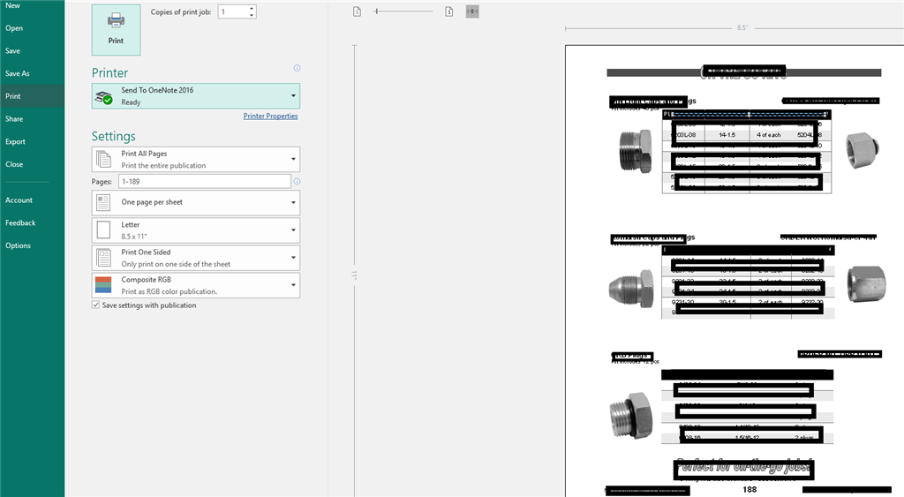The width and height of the screenshot is (904, 497).
Task: Click the zoom-in page icon
Action: coord(449,11)
